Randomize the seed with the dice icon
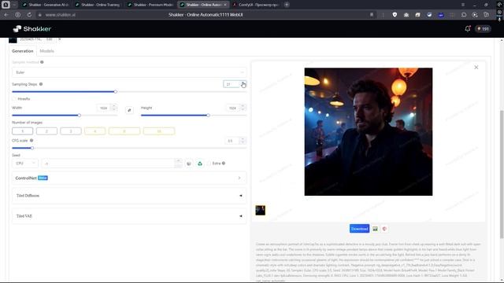504x283 pixels. coord(189,164)
